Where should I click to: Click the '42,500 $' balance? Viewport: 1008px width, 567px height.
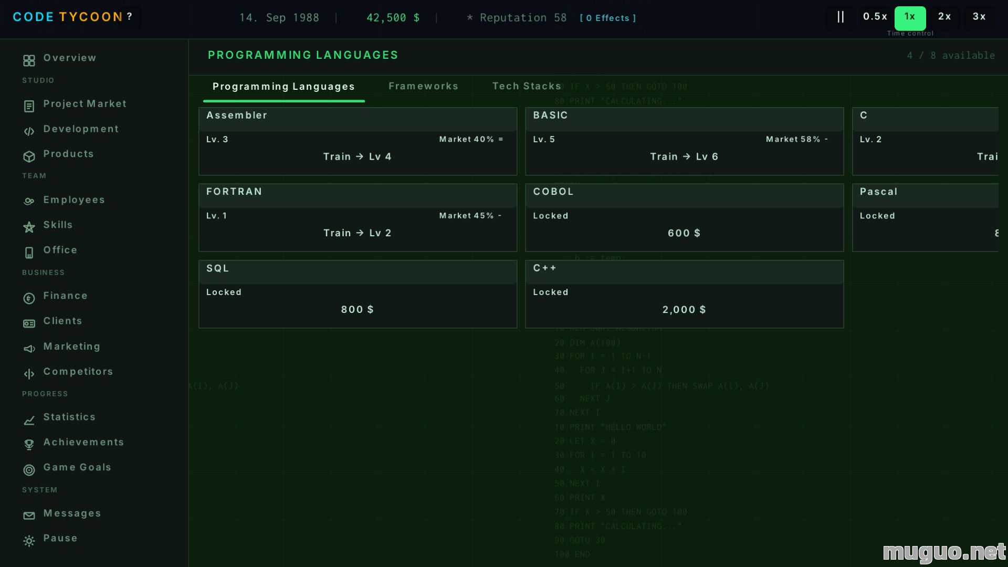click(393, 18)
